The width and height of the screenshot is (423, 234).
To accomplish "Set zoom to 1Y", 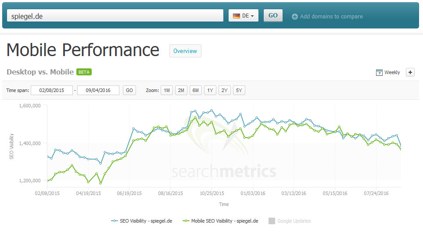I will [210, 90].
